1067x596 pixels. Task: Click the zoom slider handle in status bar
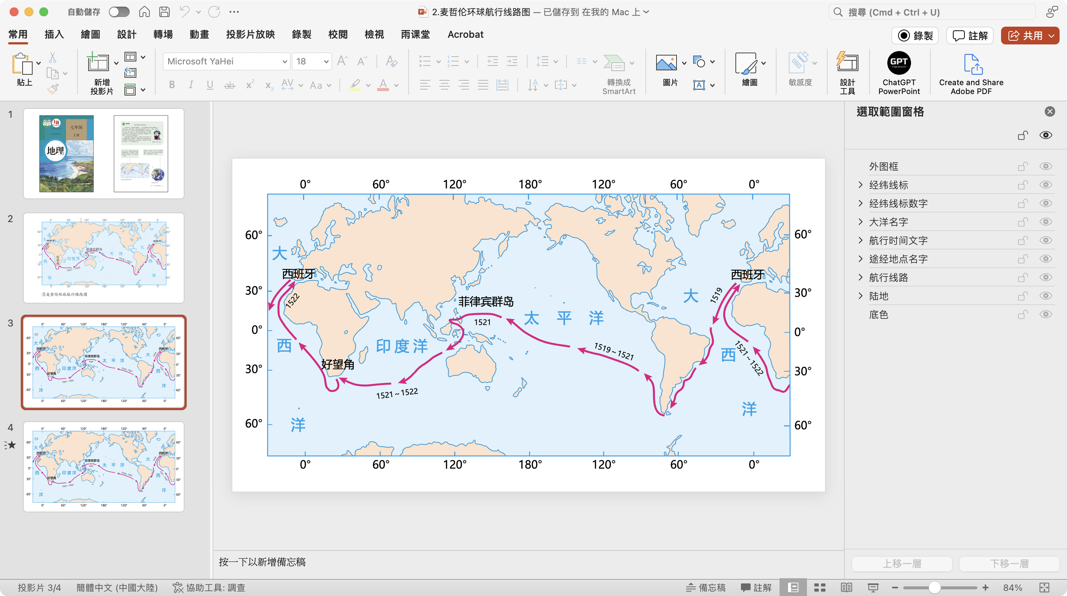pyautogui.click(x=934, y=587)
